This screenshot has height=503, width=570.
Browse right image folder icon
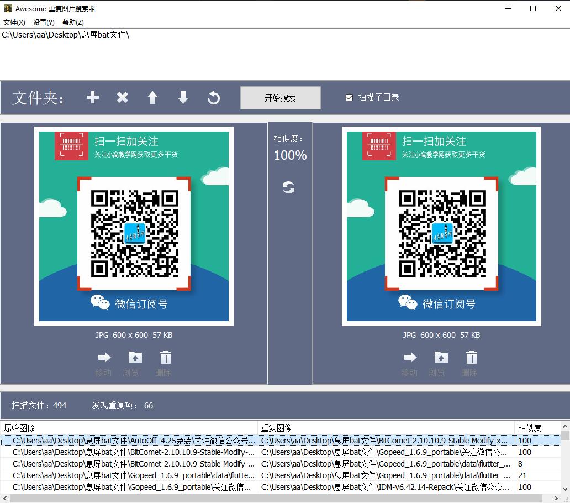441,357
